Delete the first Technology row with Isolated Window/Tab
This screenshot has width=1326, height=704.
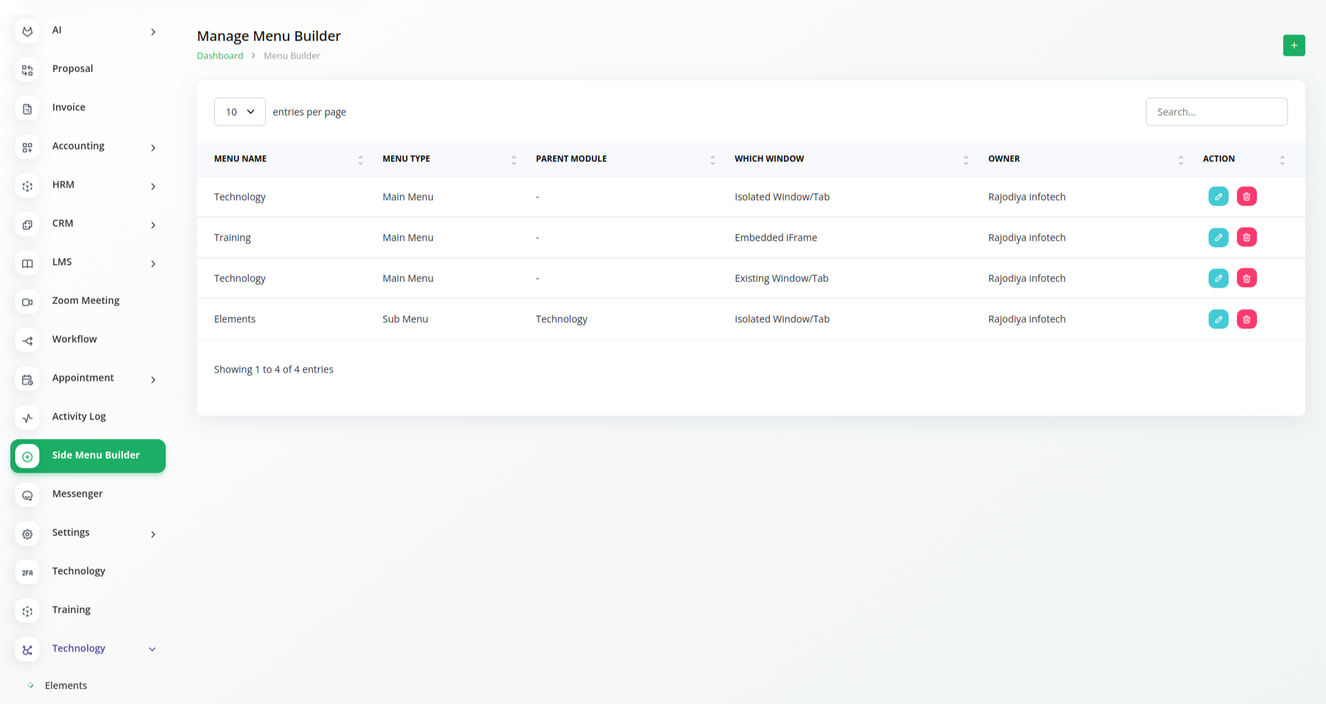coord(1247,197)
